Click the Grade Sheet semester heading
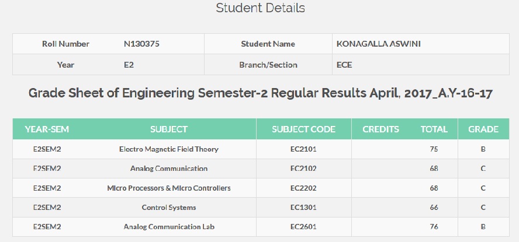519x242 pixels. tap(261, 93)
